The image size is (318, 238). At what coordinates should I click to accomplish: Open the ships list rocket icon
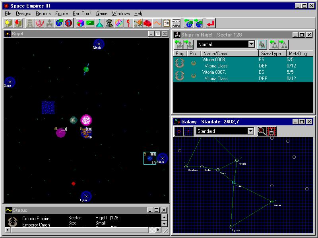coord(49,23)
